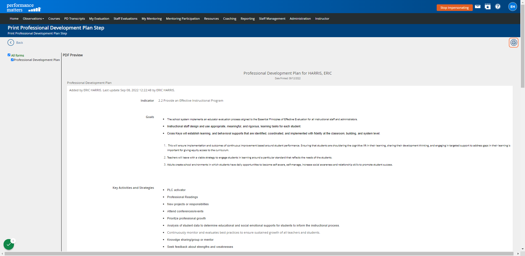Open the help question mark icon
Image resolution: width=525 pixels, height=256 pixels.
(x=498, y=7)
